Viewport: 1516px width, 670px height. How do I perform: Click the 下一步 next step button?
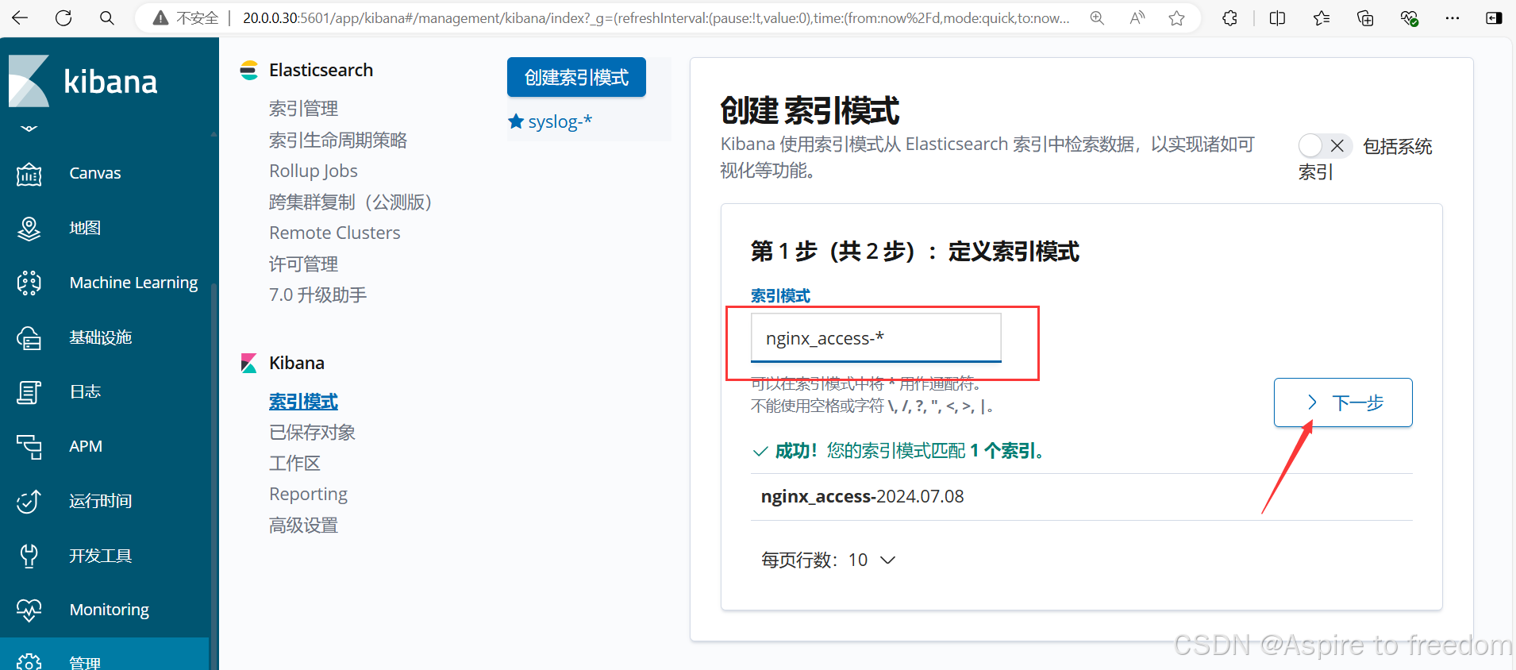tap(1343, 402)
